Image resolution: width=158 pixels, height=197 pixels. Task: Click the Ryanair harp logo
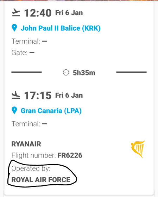[x=138, y=149]
